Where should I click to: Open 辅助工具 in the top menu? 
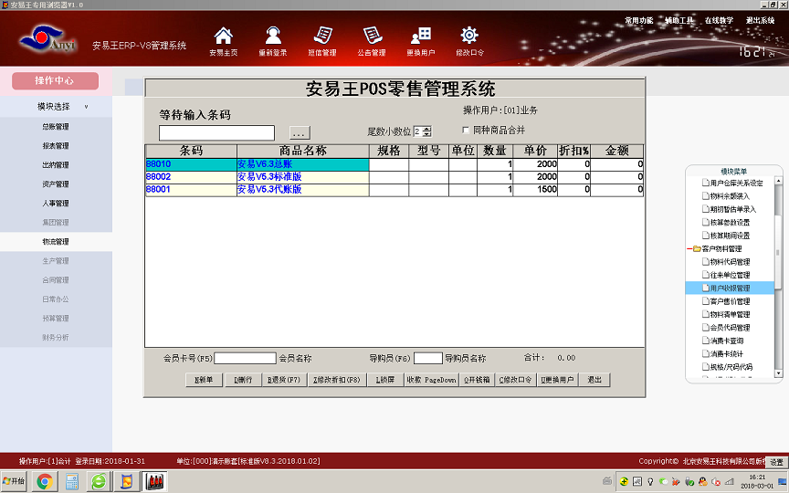(x=679, y=21)
